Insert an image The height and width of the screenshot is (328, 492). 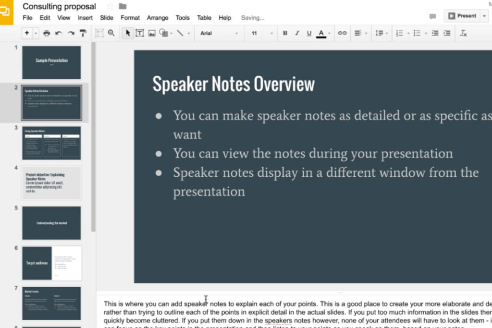pos(152,33)
